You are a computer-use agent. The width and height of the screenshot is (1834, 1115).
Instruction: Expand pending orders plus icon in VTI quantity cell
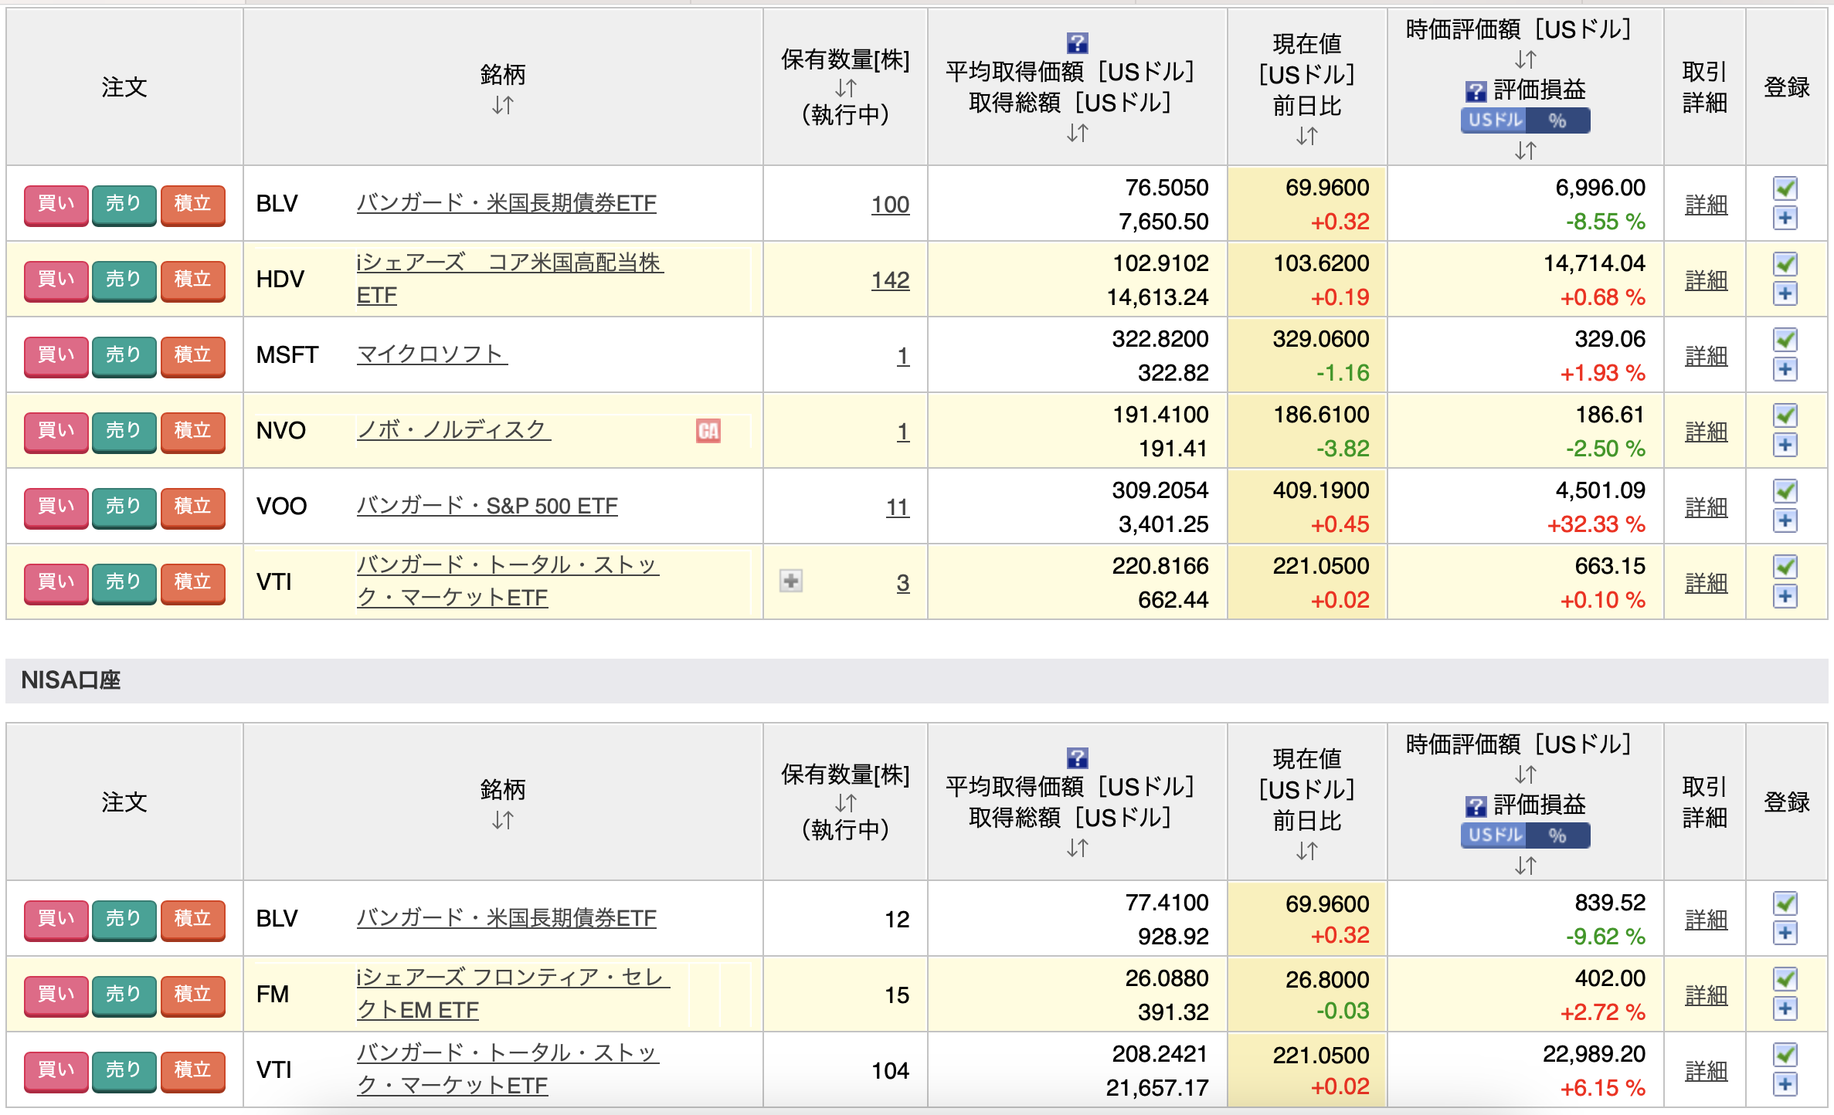(x=790, y=581)
